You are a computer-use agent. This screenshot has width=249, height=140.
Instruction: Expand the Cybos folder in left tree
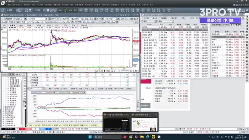tap(4, 109)
